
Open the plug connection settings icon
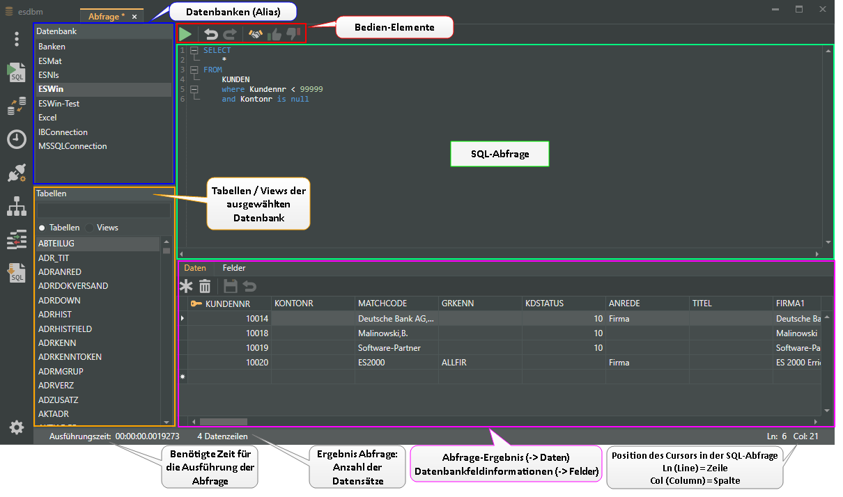16,173
